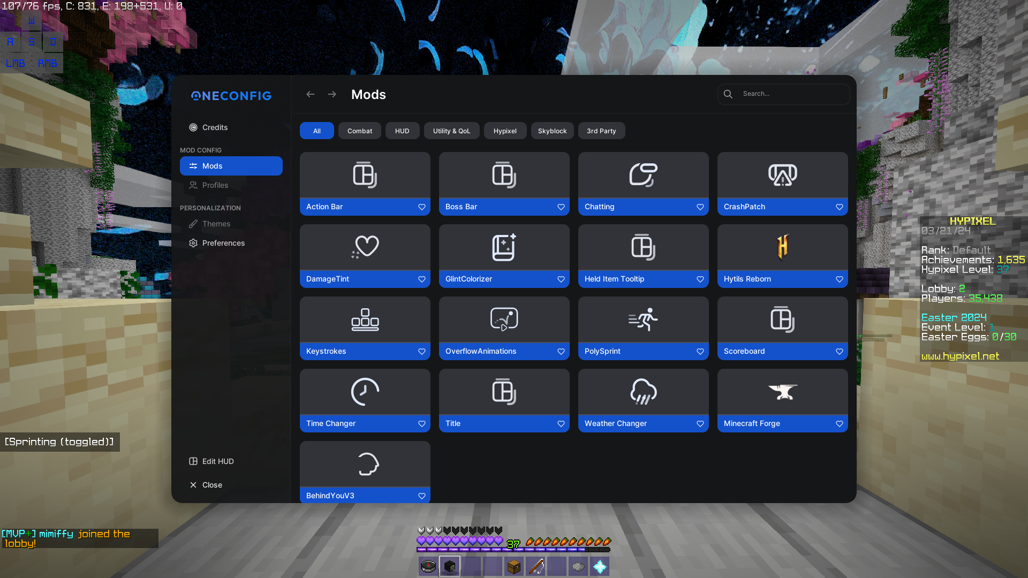Open the Time Changer mod label
This screenshot has height=578, width=1028.
pos(331,423)
